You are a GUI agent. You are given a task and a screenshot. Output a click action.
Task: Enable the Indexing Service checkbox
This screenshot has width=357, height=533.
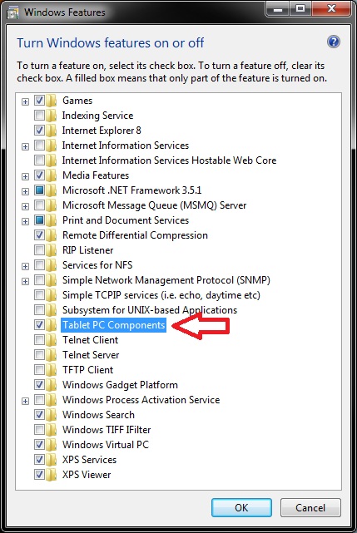click(39, 116)
